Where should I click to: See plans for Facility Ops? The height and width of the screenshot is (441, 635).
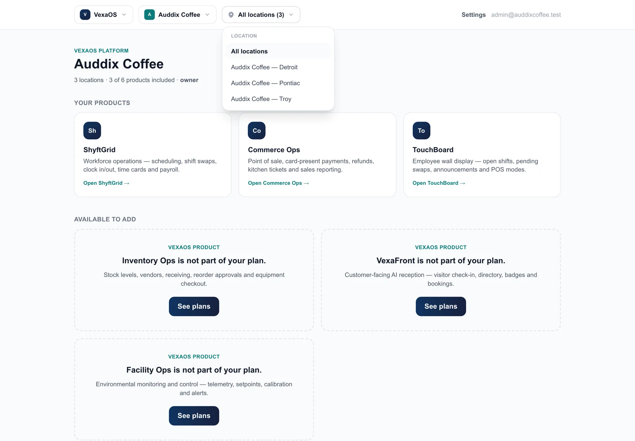pyautogui.click(x=194, y=416)
